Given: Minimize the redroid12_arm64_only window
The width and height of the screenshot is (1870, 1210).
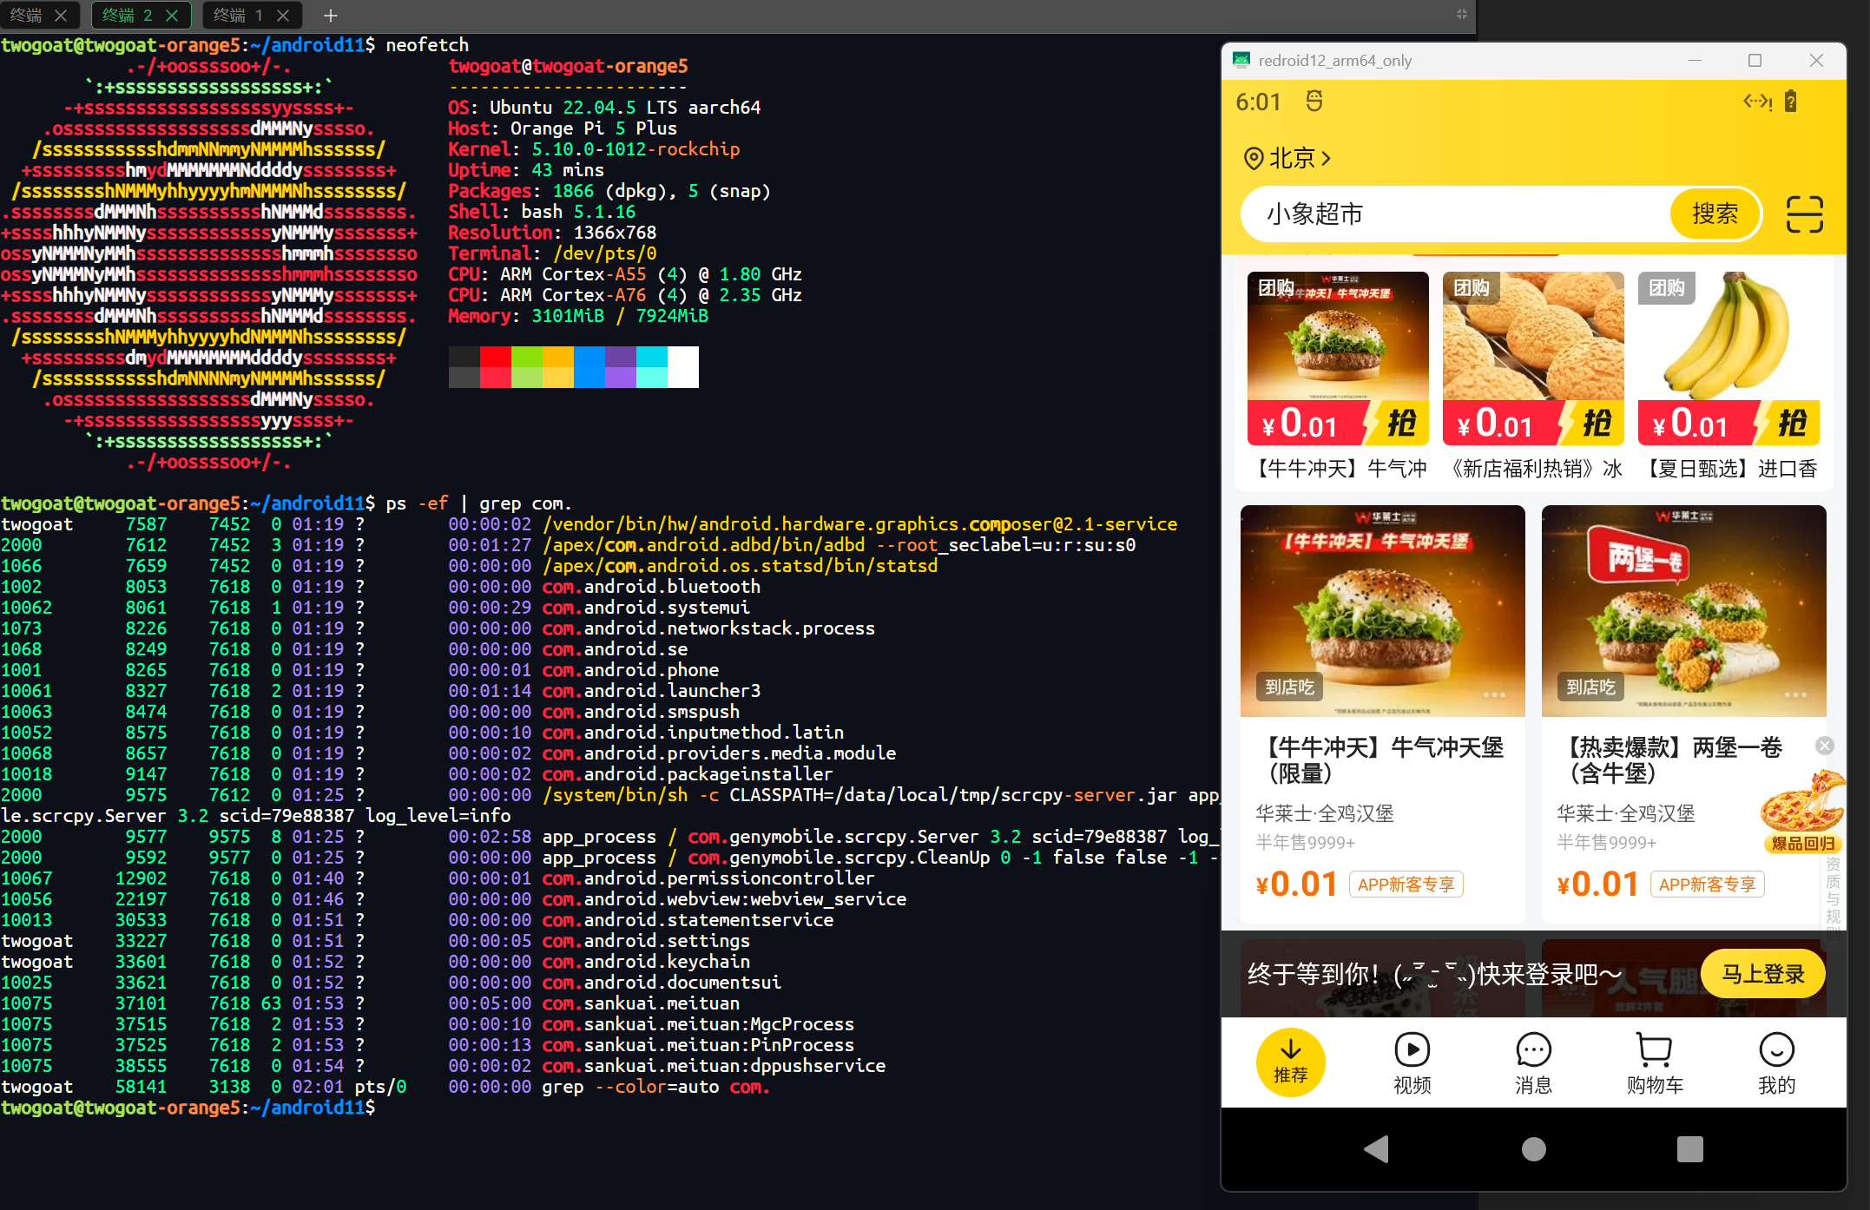Looking at the screenshot, I should point(1695,60).
